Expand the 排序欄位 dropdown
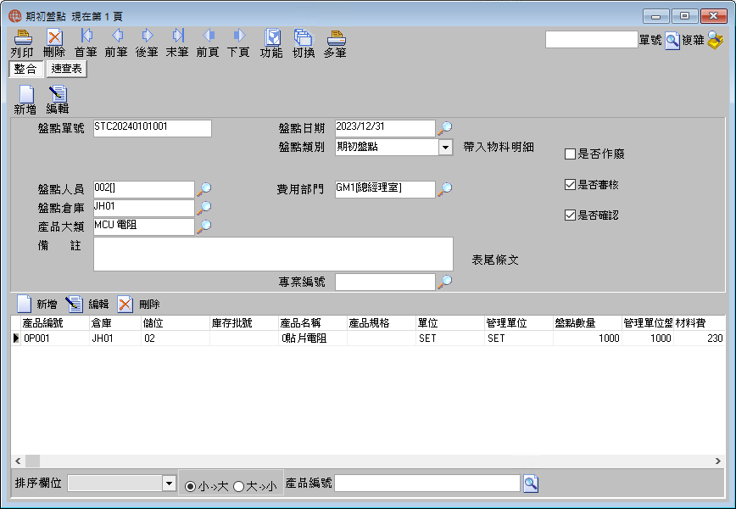The height and width of the screenshot is (509, 736). 169,483
